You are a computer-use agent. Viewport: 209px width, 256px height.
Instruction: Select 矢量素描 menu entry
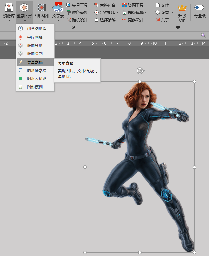(35, 62)
